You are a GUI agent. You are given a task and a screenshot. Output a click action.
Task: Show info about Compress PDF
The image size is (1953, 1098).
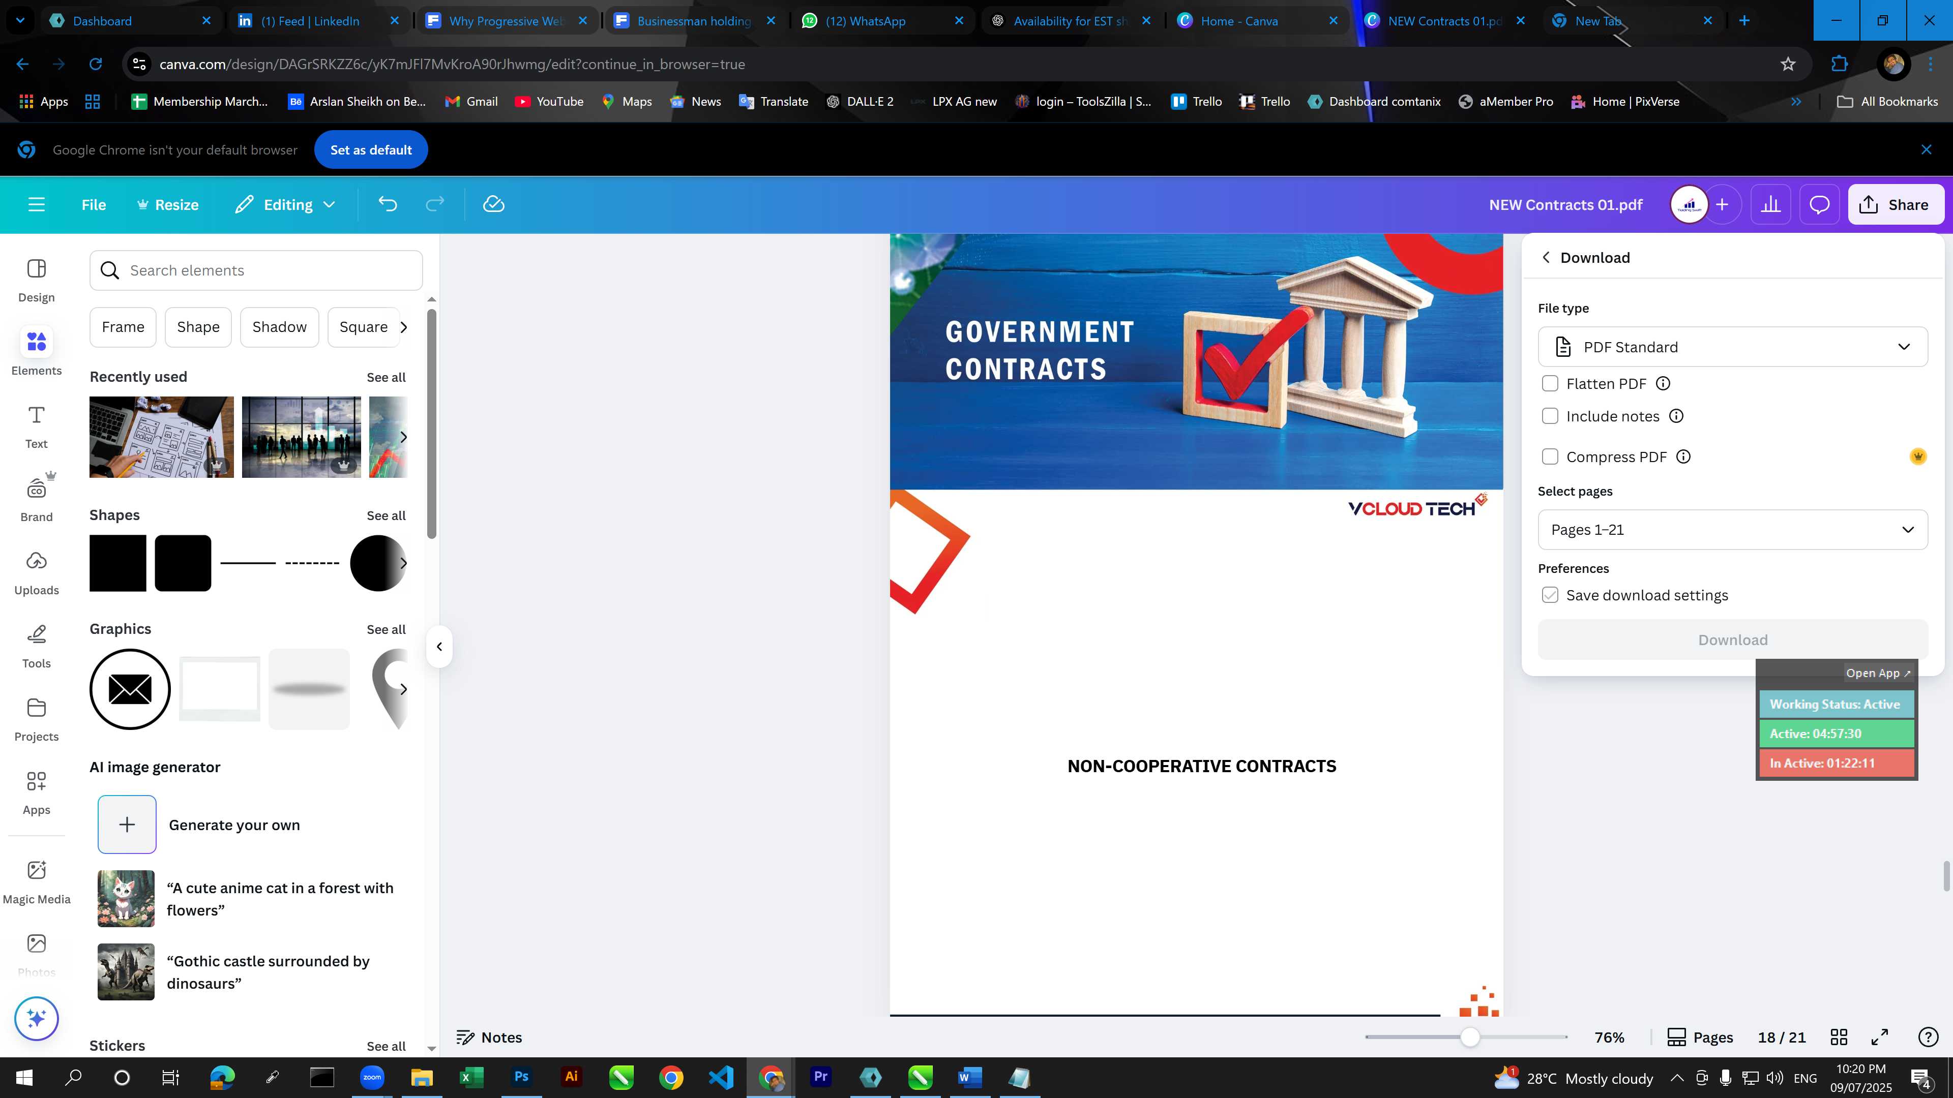pos(1683,457)
